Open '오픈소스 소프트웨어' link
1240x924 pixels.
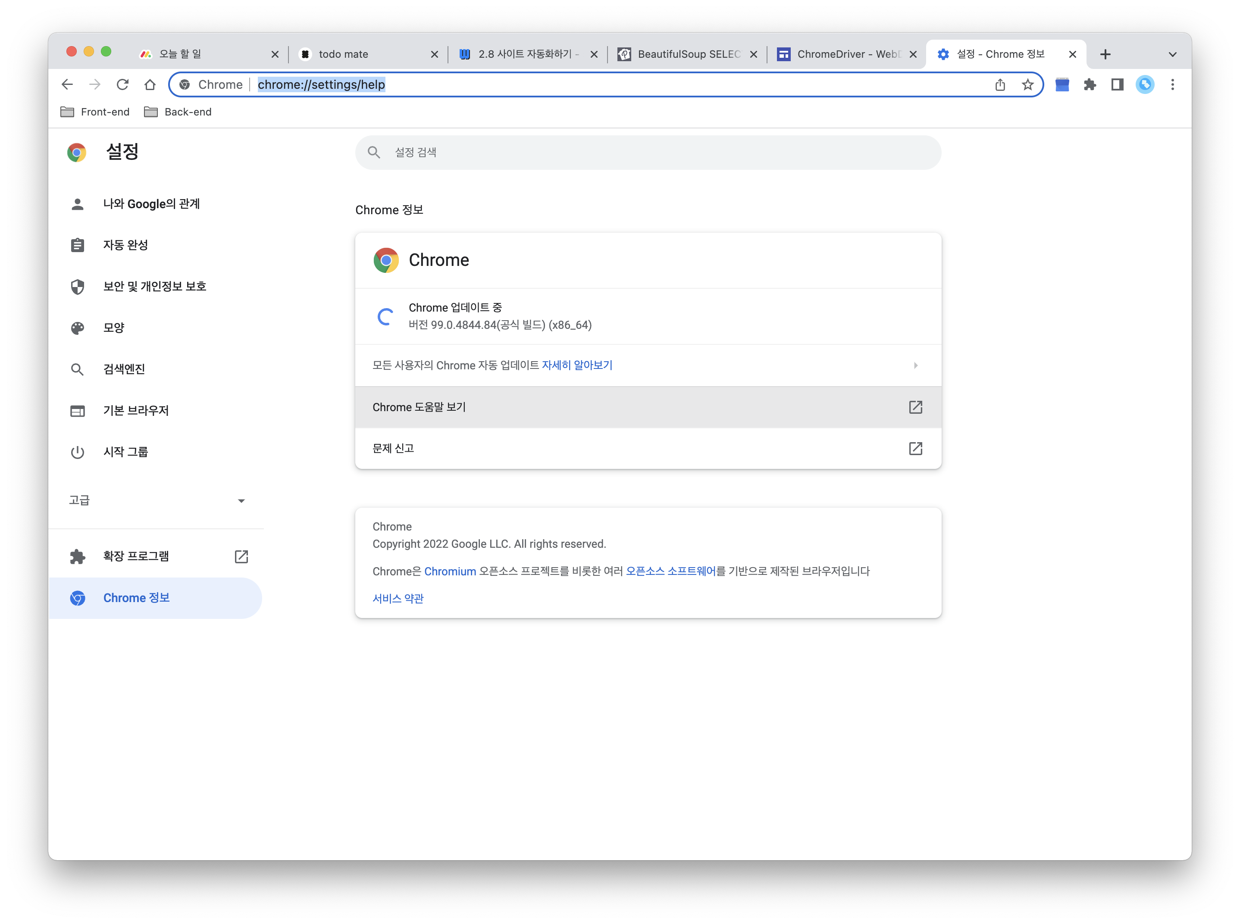670,571
